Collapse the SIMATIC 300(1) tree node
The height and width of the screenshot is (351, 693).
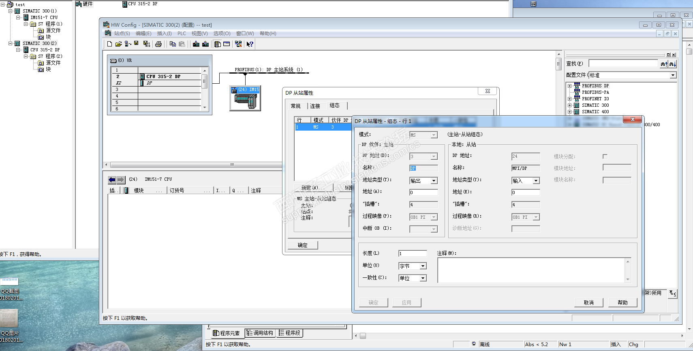[x=11, y=11]
